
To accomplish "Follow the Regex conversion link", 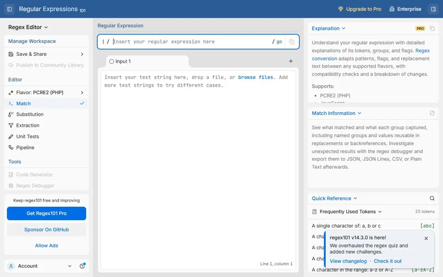I will [x=371, y=54].
